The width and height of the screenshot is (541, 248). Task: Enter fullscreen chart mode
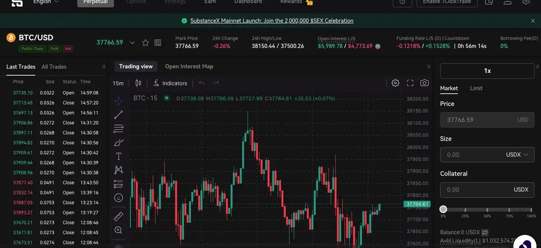[x=410, y=83]
